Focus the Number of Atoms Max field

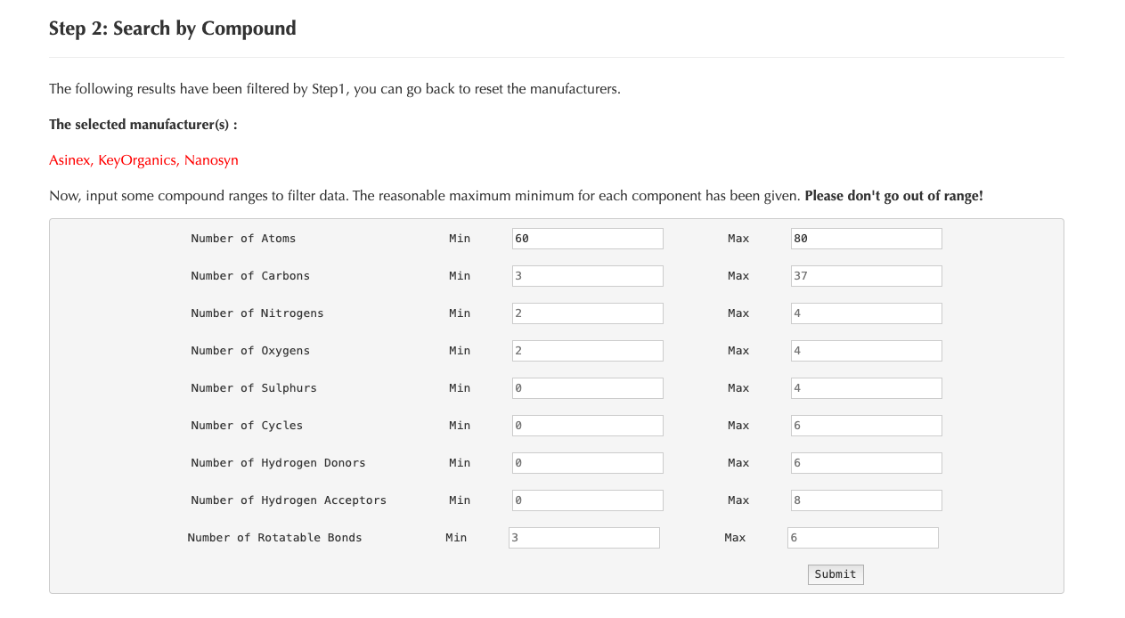[x=866, y=239]
